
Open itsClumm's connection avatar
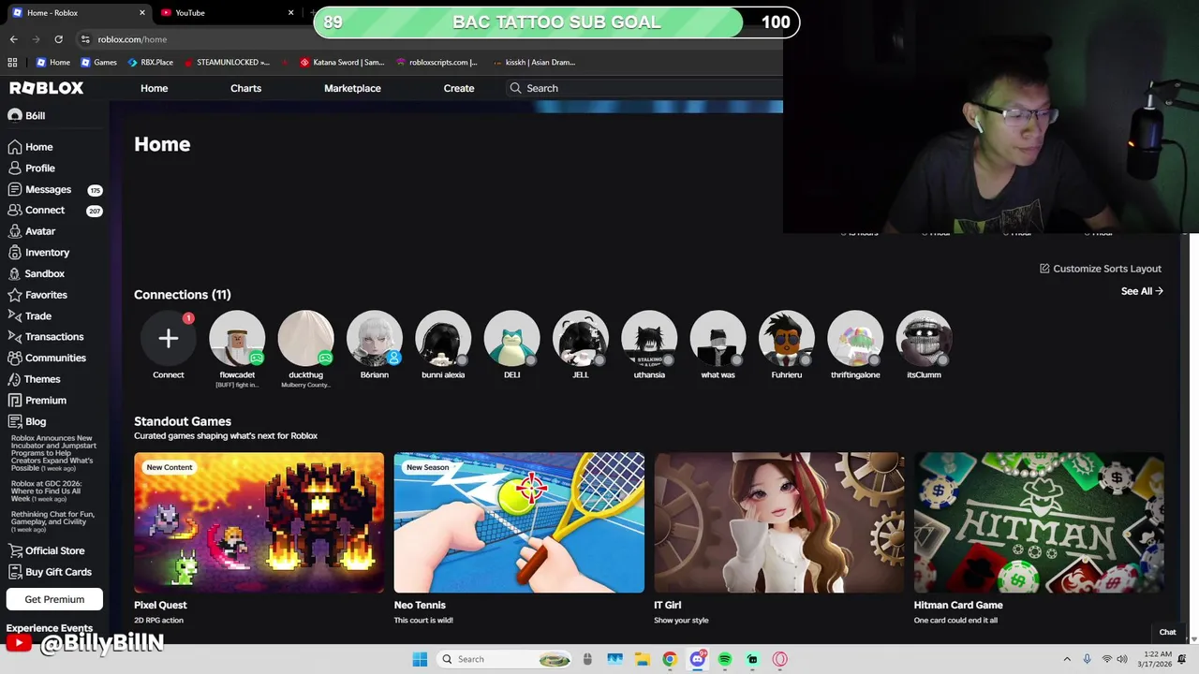coord(924,339)
